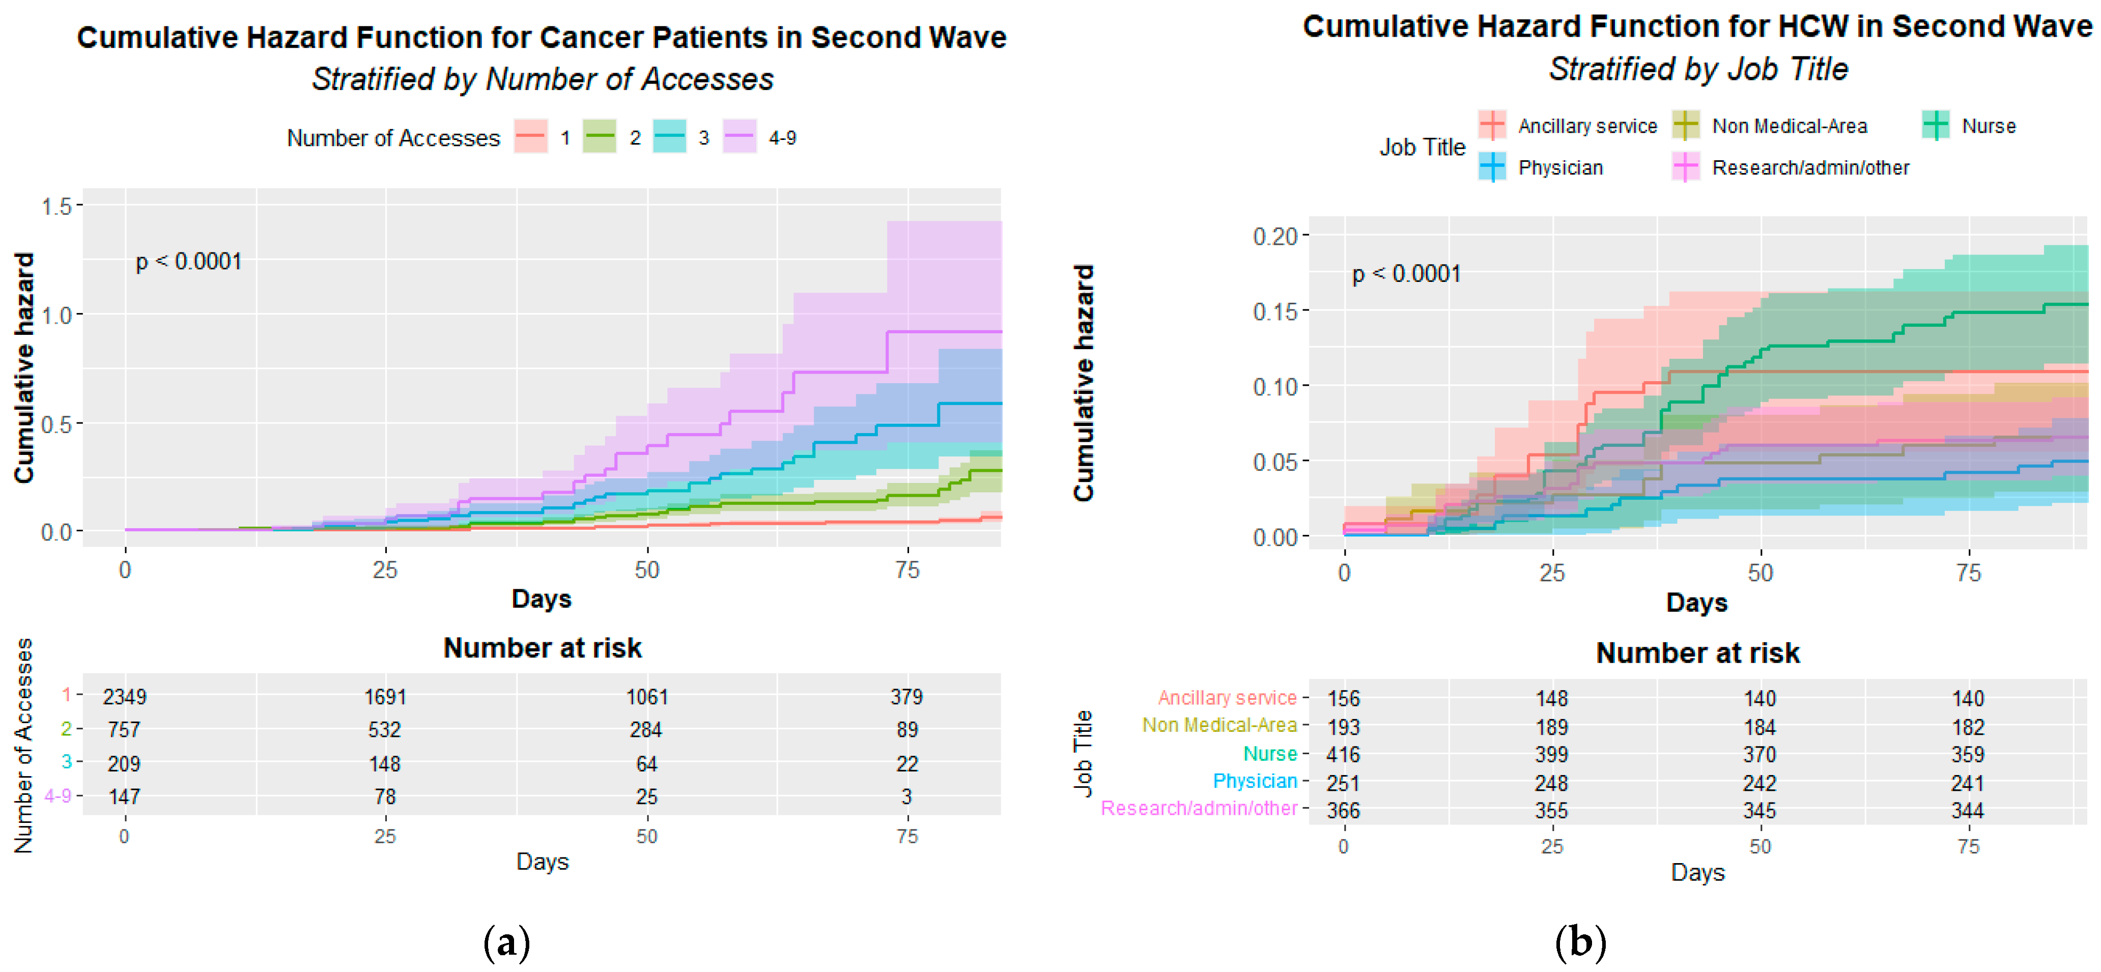This screenshot has height=972, width=2101.
Task: Click the Physician legend key
Action: pyautogui.click(x=1492, y=167)
